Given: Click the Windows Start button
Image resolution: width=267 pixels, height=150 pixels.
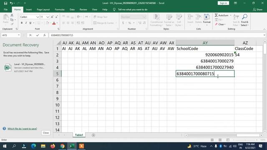Looking at the screenshot, I should (5, 146).
